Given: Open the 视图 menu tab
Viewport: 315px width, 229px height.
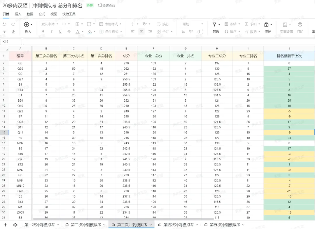Looking at the screenshot, I should [54, 14].
